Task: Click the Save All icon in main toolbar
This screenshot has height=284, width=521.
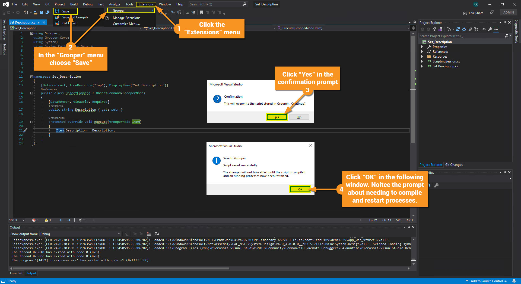Action: (x=47, y=12)
